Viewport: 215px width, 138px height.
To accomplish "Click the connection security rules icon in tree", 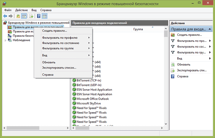I will coord(9,36).
